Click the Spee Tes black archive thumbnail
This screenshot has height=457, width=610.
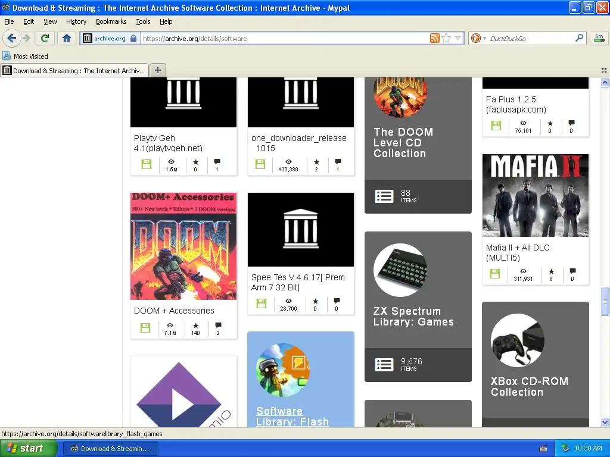pos(301,230)
